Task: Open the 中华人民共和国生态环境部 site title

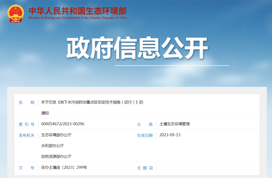Action: coord(78,11)
